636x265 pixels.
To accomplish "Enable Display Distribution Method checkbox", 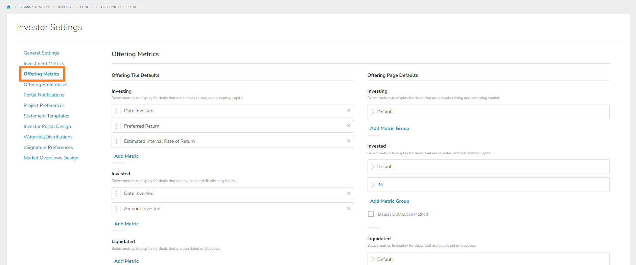I will 371,214.
